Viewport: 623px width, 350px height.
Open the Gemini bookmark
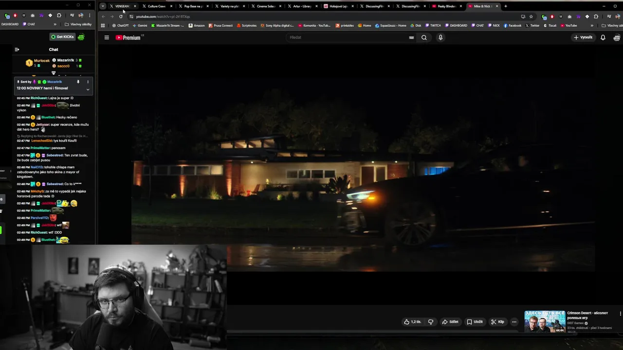point(140,25)
